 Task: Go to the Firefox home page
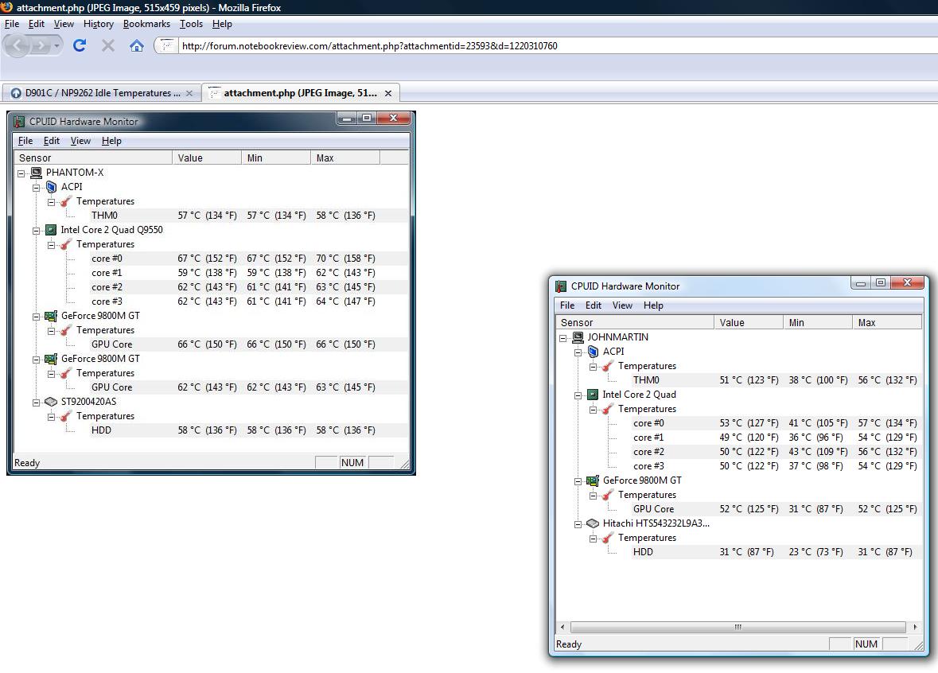point(136,45)
